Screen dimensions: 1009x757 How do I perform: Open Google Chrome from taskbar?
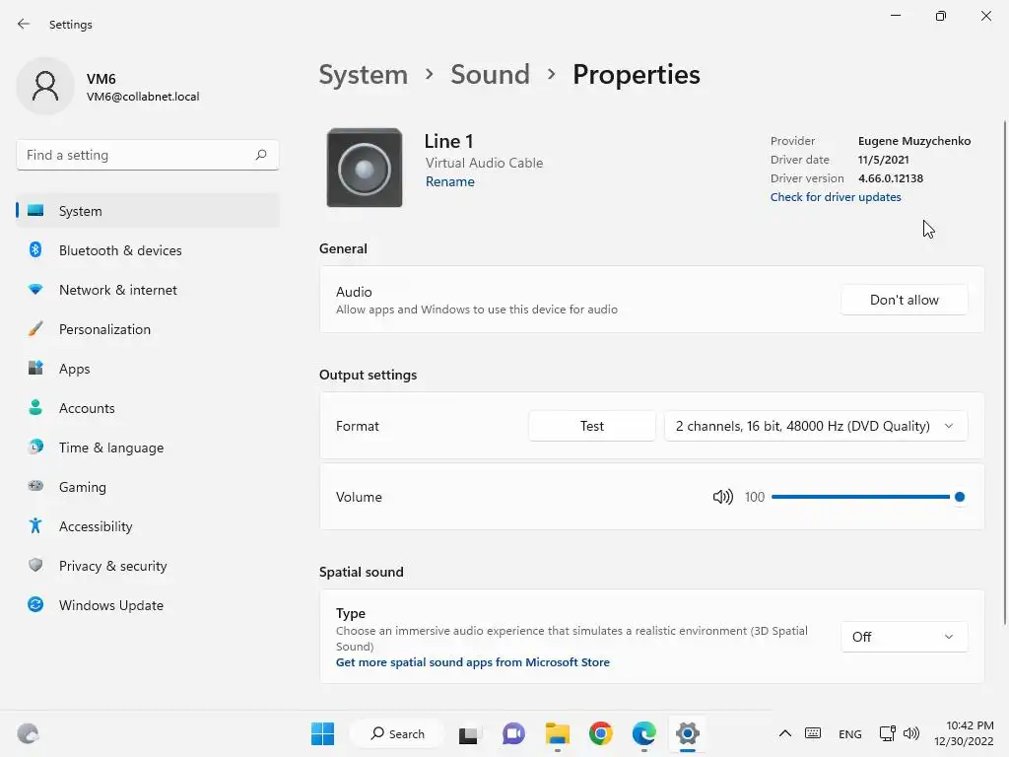tap(600, 733)
